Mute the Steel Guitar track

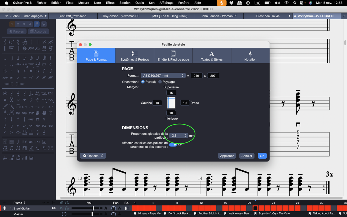point(61,208)
